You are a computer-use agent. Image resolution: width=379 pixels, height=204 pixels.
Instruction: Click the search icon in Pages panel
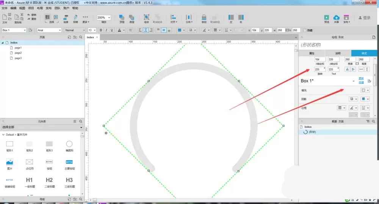coord(81,37)
